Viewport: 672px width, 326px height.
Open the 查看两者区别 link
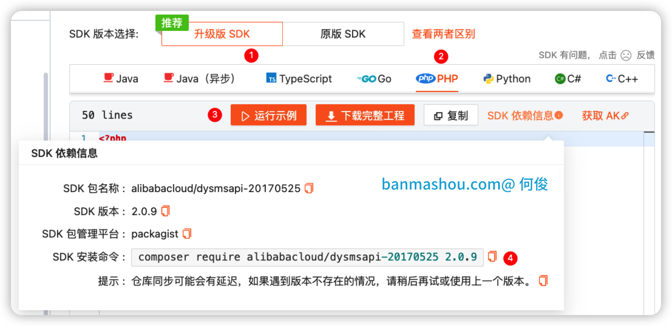point(443,34)
